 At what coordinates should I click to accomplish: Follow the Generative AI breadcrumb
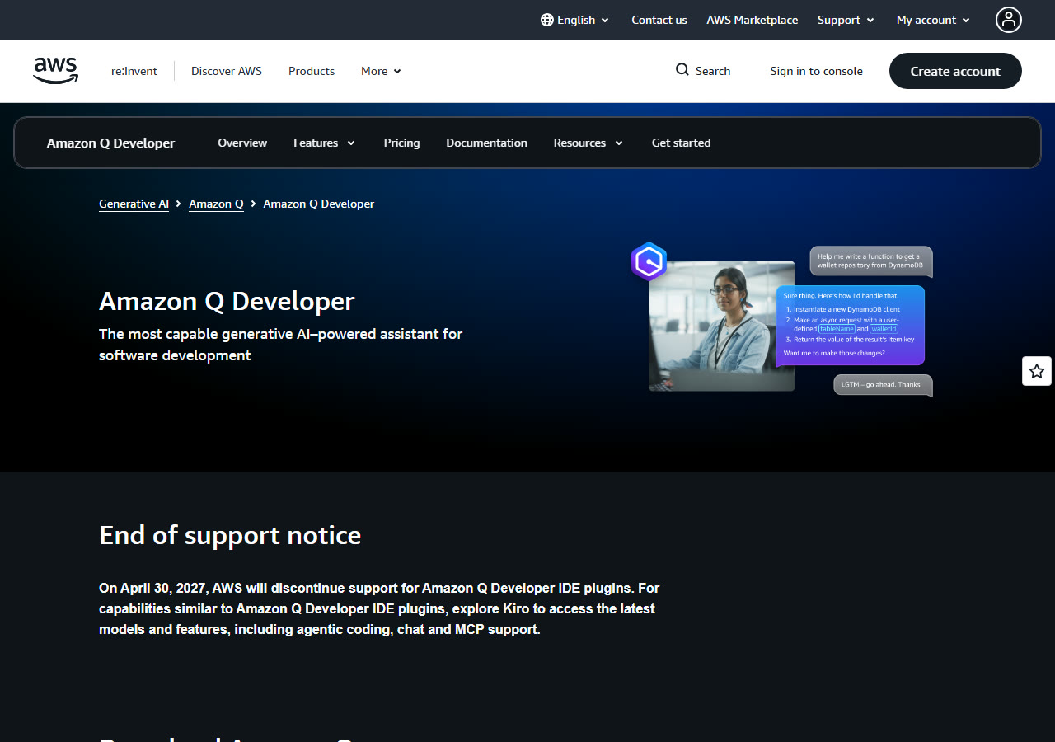click(x=134, y=204)
